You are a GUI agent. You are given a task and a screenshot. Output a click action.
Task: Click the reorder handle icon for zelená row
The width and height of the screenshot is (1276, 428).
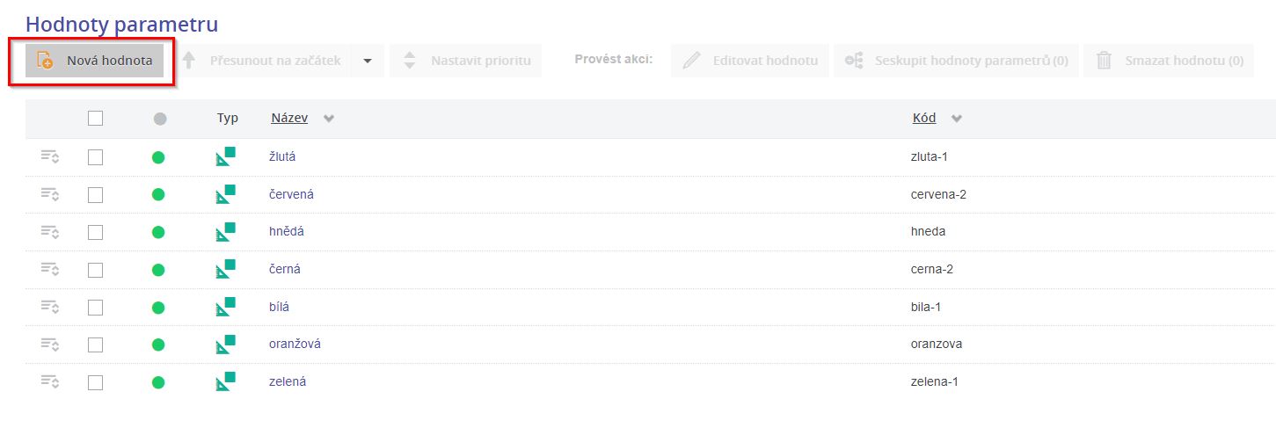point(49,382)
